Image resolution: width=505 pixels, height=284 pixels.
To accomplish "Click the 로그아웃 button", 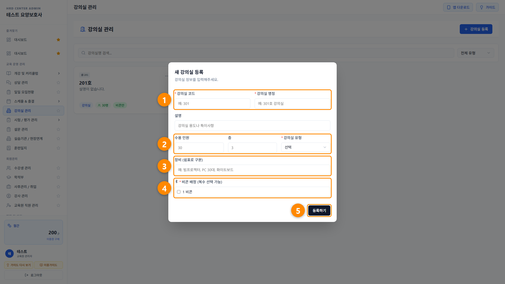I will (33, 275).
